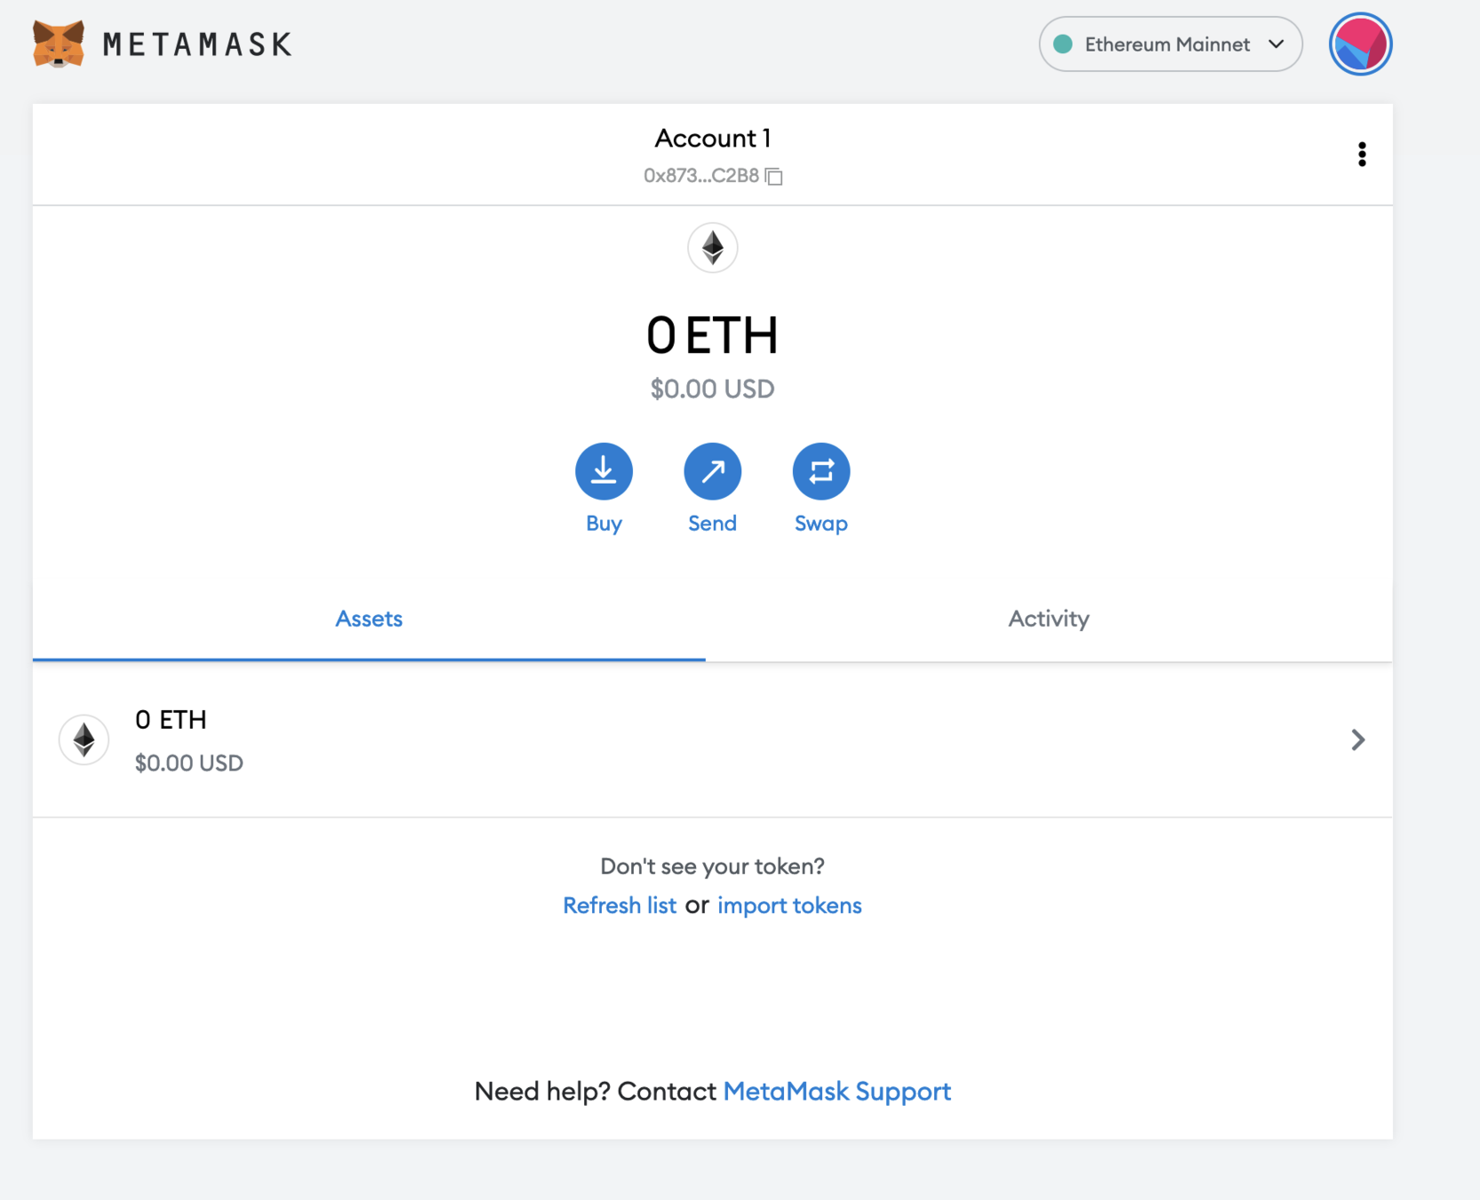Click the $0.00 USD balance under 0 ETH heading

click(713, 388)
